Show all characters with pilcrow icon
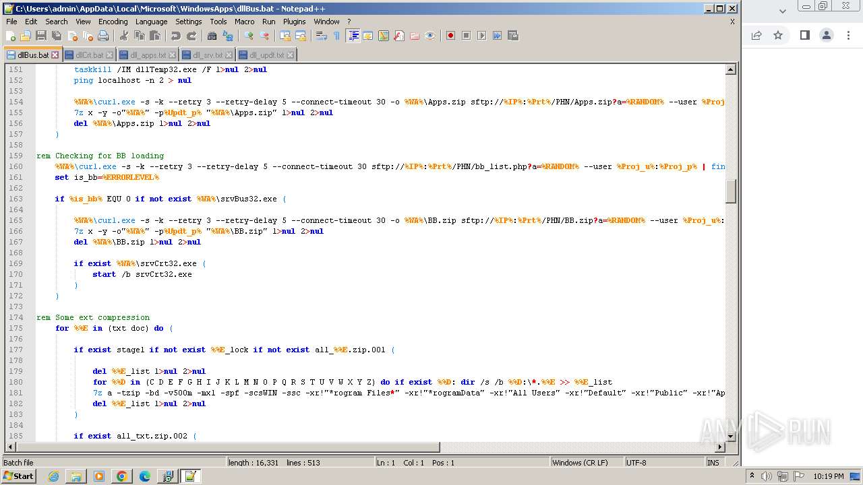 (337, 36)
